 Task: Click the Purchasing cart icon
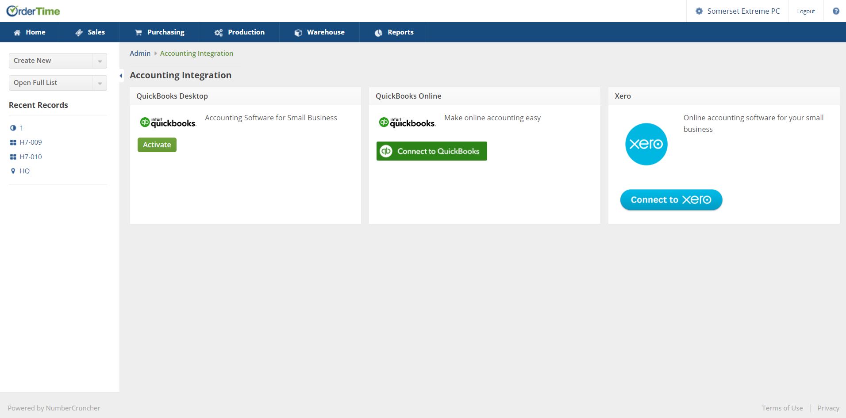(x=138, y=32)
